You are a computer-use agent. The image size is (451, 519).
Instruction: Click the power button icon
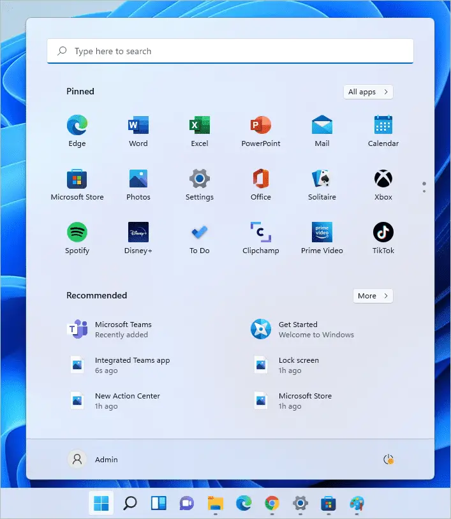pos(388,459)
